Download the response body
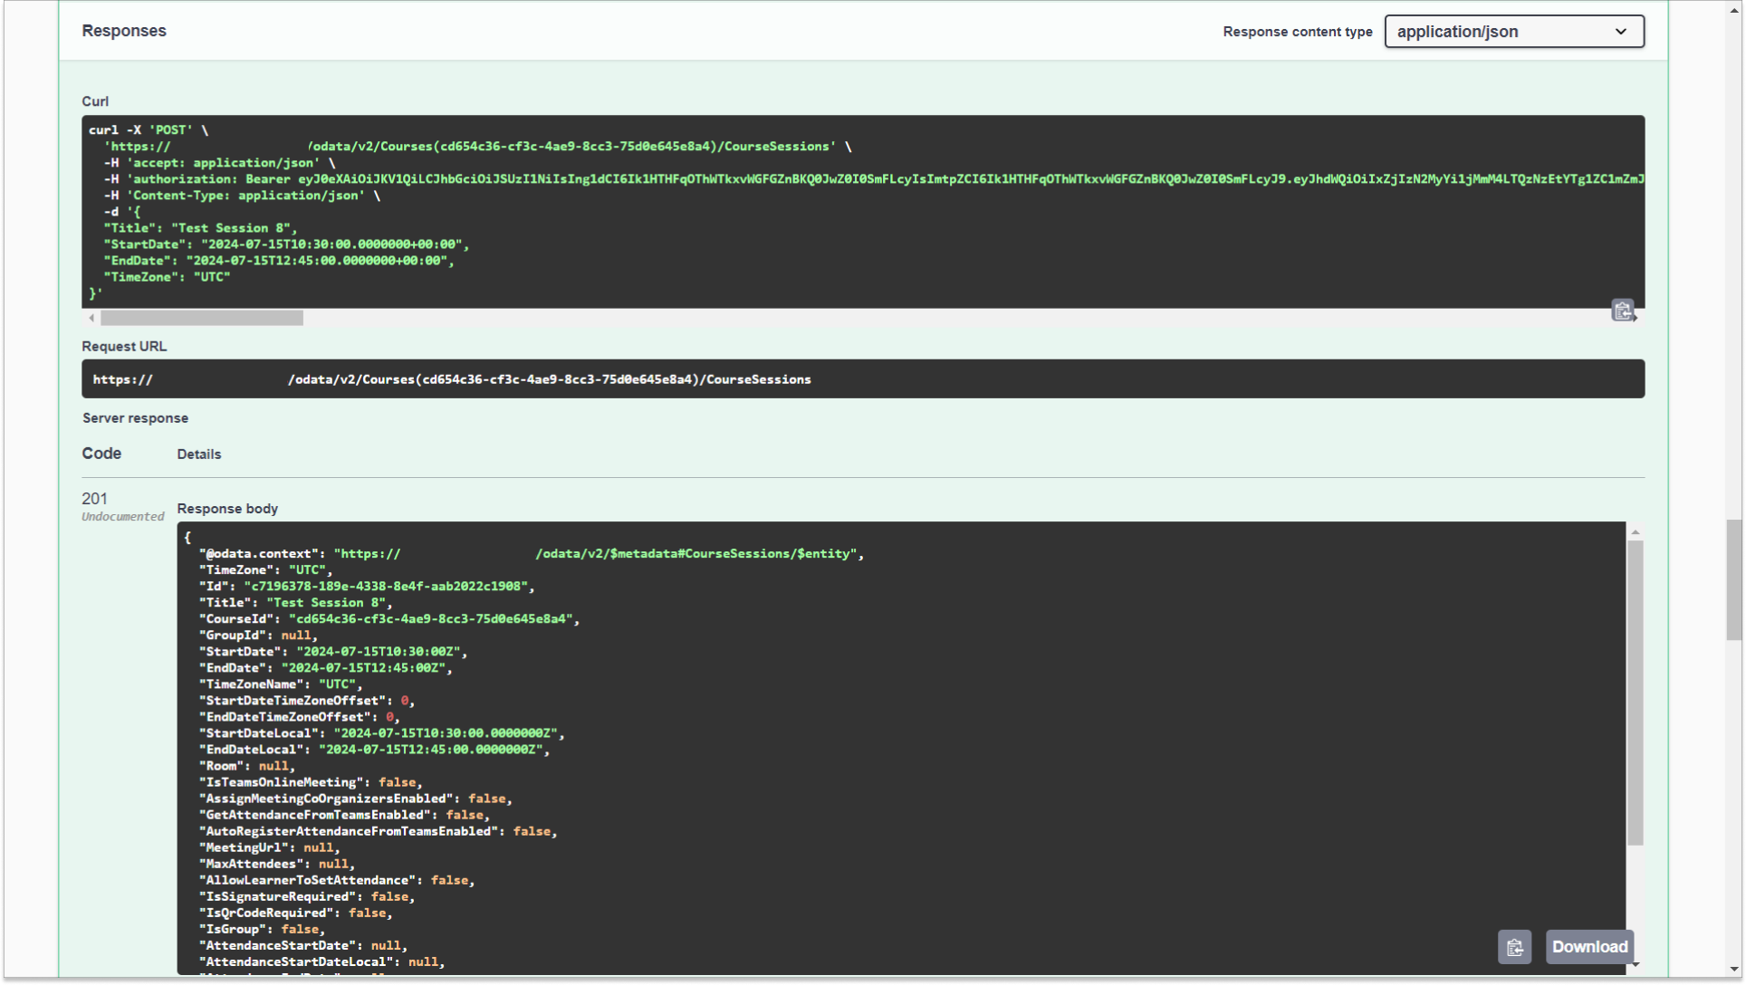This screenshot has height=985, width=1746. coord(1589,947)
